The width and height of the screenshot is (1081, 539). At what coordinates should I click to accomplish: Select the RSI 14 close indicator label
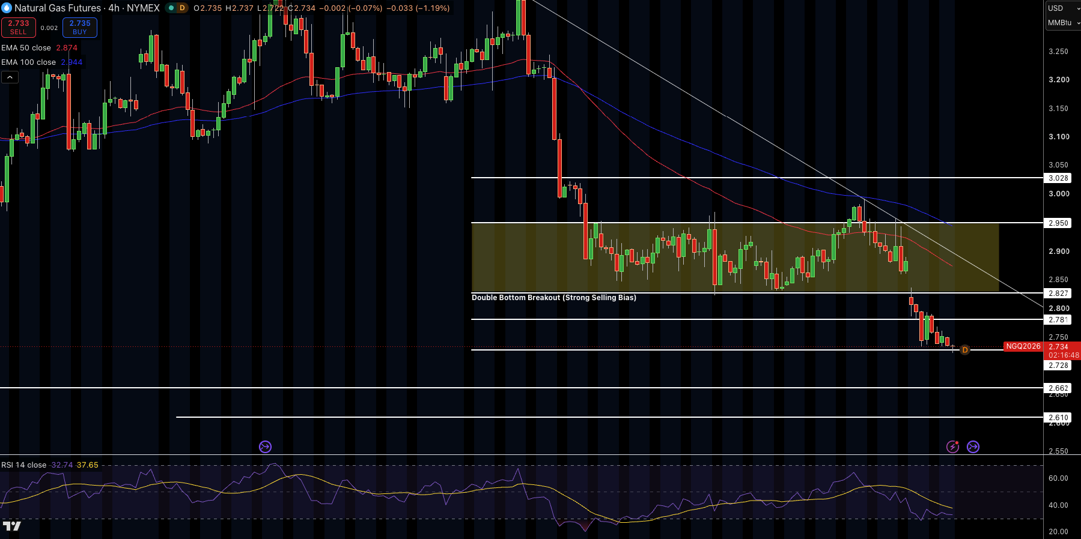click(23, 465)
